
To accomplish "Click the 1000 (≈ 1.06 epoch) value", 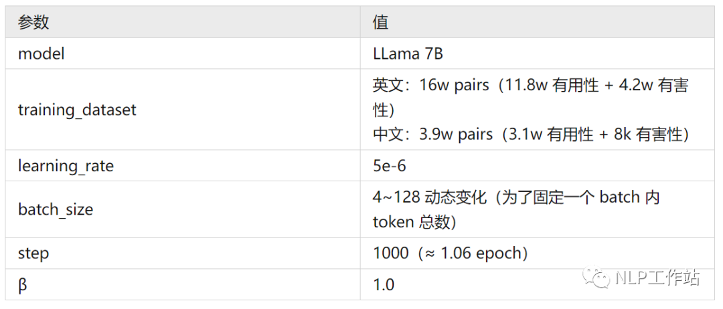I will click(x=451, y=253).
